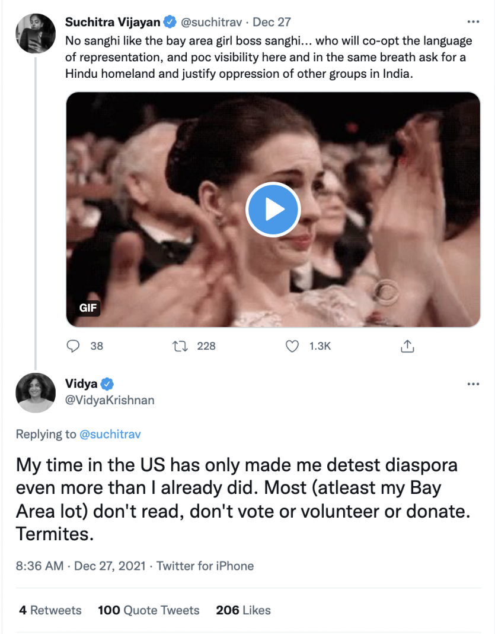View the 206 Likes list

(x=243, y=610)
